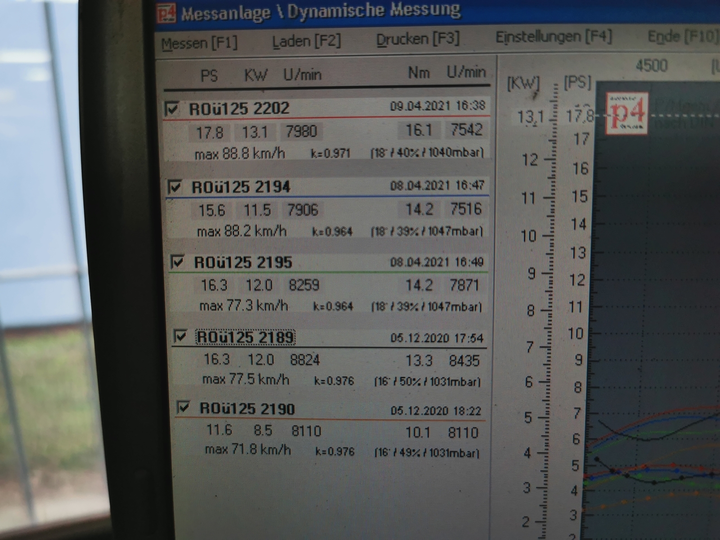This screenshot has width=720, height=540.
Task: Select the ROü125 2202 measurement name
Action: coord(239,109)
